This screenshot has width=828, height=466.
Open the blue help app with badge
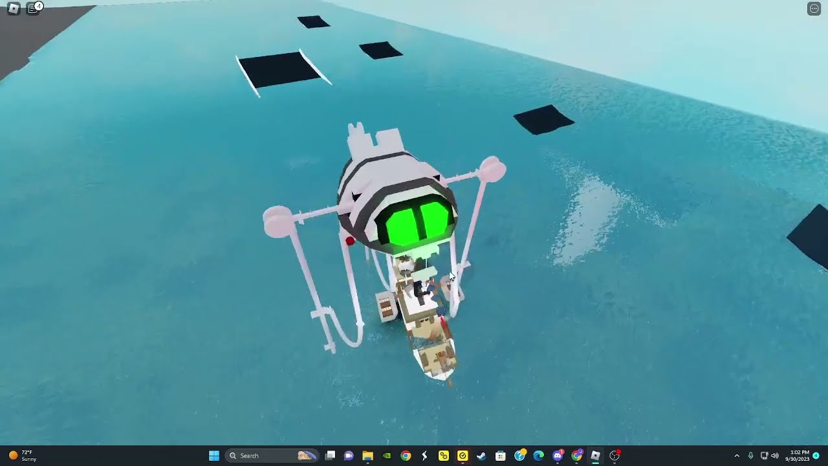click(x=519, y=456)
